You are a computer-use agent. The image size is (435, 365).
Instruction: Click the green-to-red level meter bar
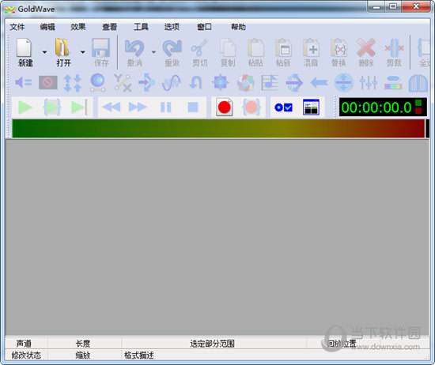218,128
